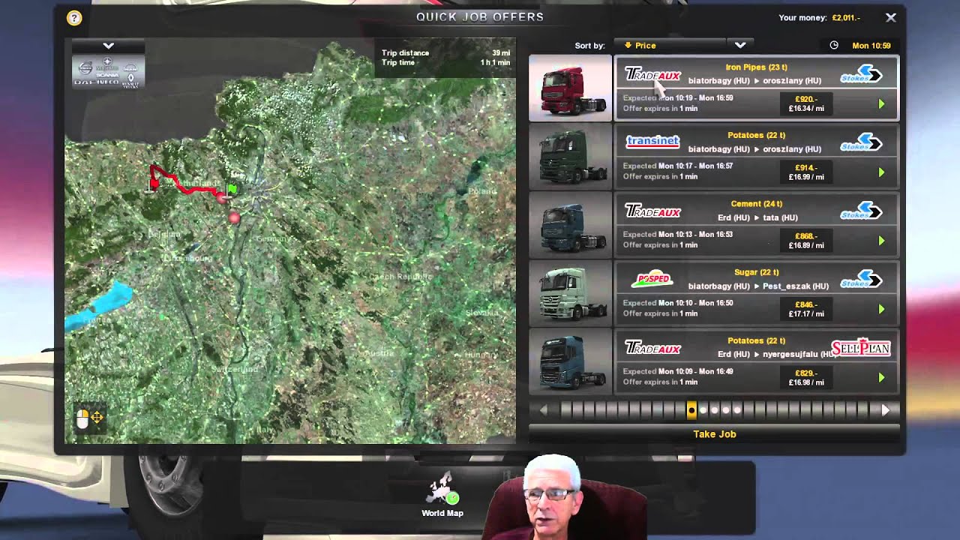The image size is (960, 540).
Task: Click the £868 price box
Action: 806,240
